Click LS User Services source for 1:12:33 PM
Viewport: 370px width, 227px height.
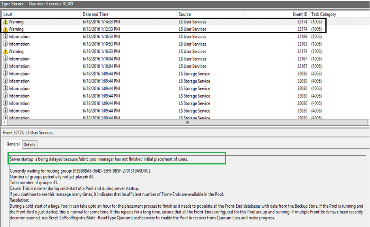coord(192,29)
